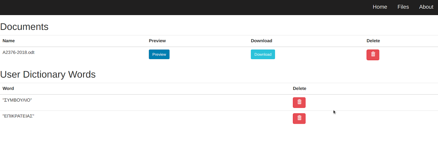438x147 pixels.
Task: Open the Home page from the navbar
Action: pos(380,7)
